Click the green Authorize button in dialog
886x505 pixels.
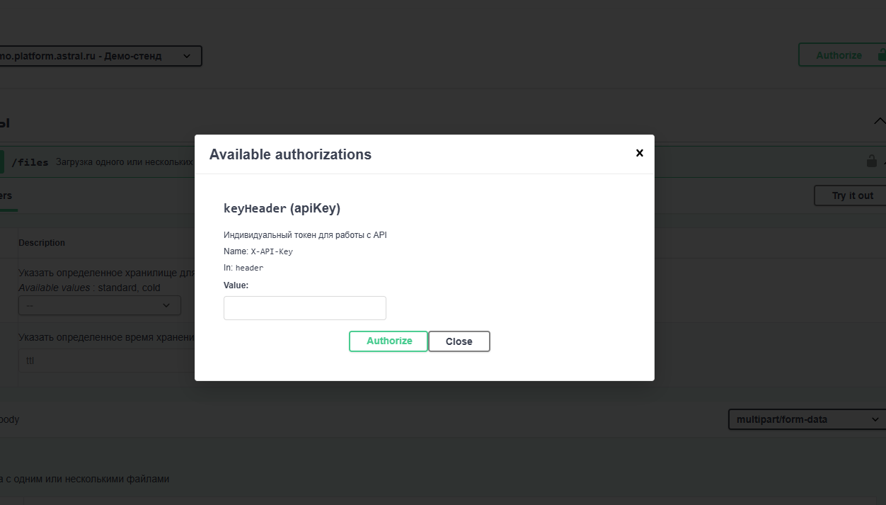389,341
